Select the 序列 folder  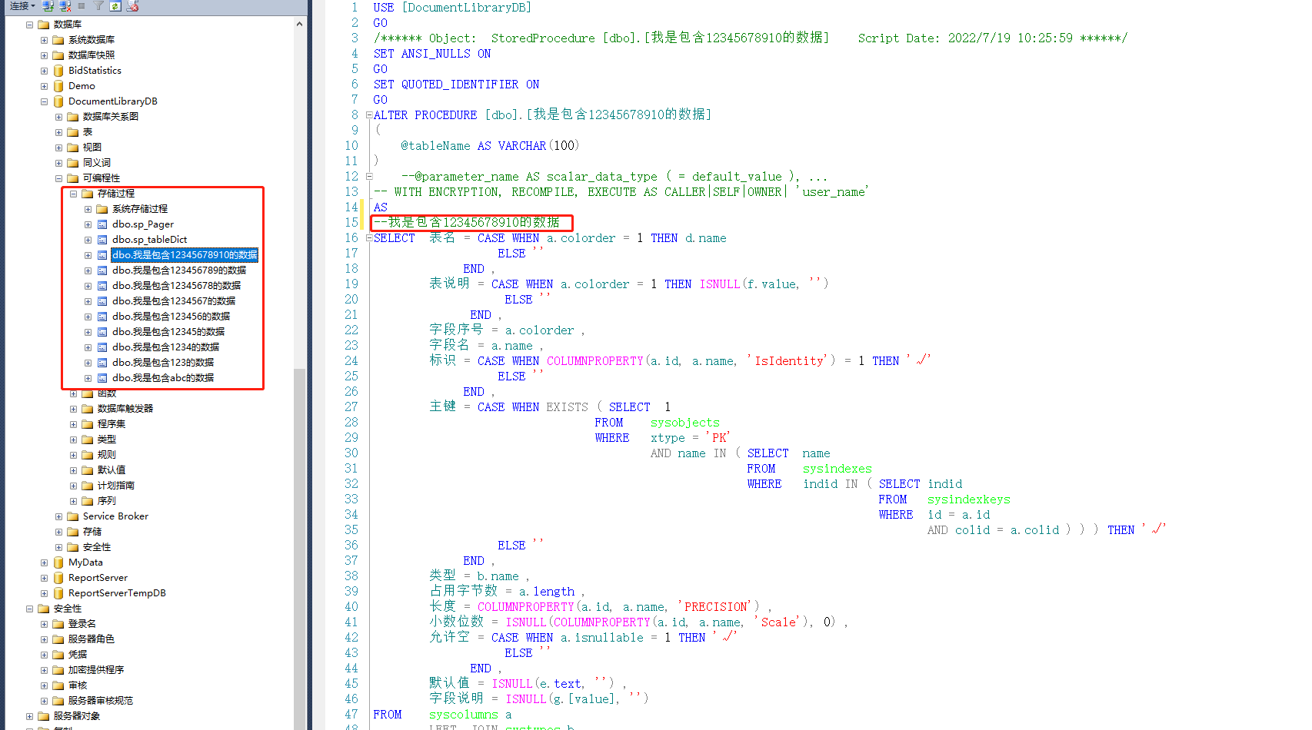pyautogui.click(x=107, y=501)
